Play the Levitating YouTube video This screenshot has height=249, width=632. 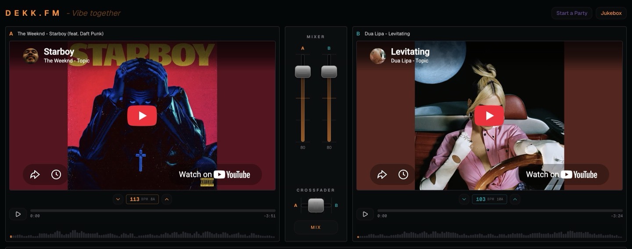[489, 116]
